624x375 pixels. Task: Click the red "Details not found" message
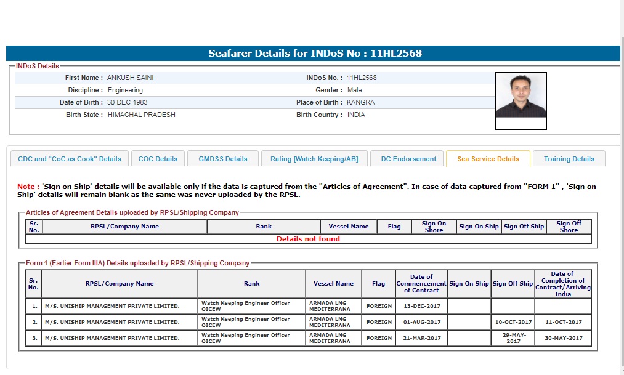308,239
